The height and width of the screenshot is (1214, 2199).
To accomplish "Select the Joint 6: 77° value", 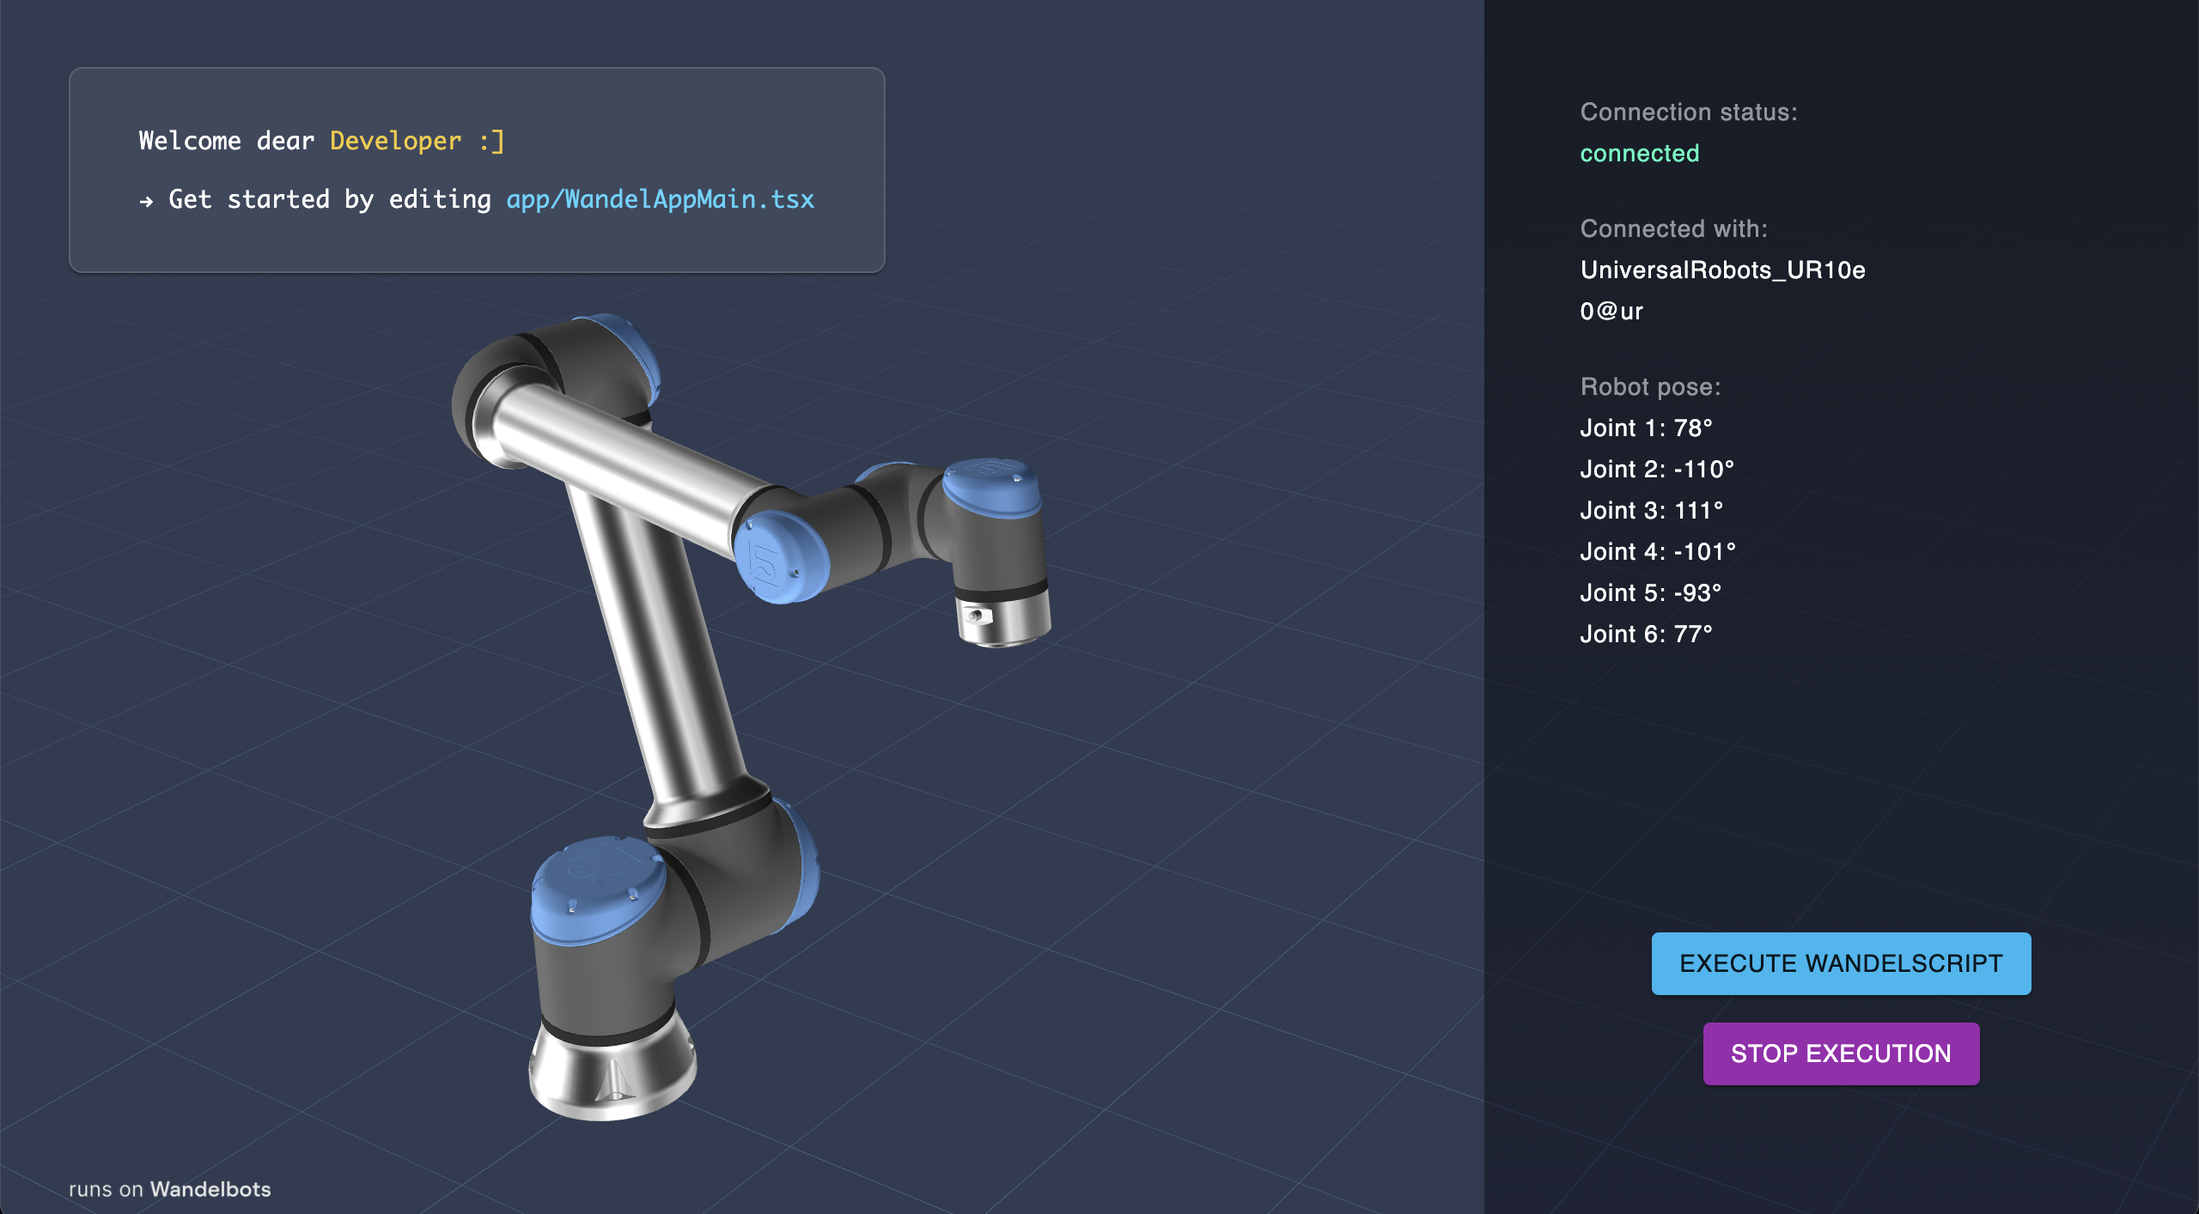I will coord(1646,634).
